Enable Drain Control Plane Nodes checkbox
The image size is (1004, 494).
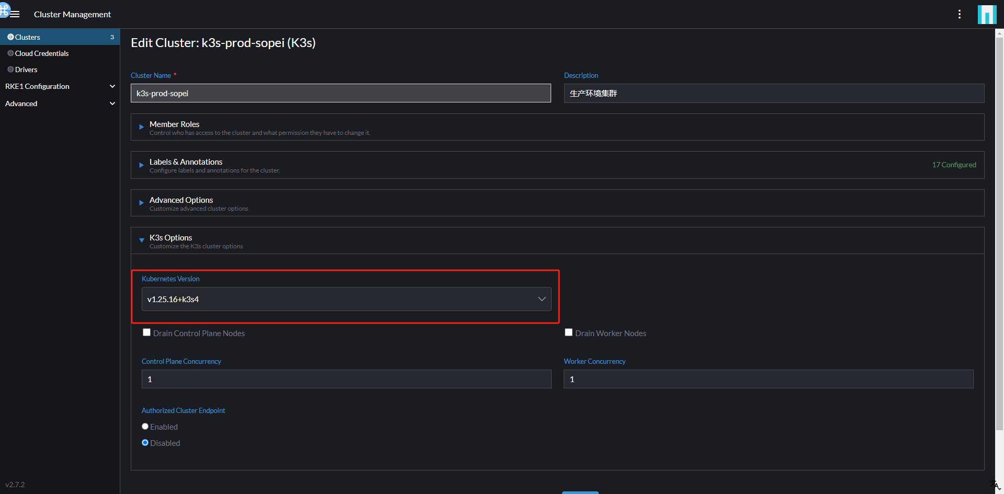pos(146,332)
